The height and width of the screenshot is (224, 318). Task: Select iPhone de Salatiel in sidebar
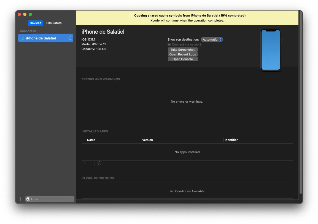click(x=46, y=38)
